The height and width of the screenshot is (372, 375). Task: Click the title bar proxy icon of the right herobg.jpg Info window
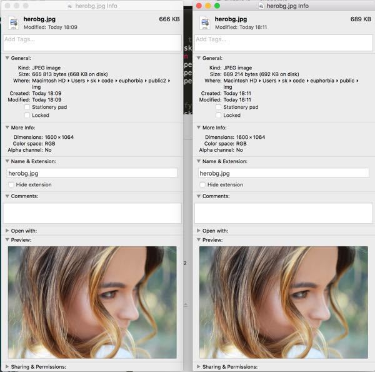point(261,6)
